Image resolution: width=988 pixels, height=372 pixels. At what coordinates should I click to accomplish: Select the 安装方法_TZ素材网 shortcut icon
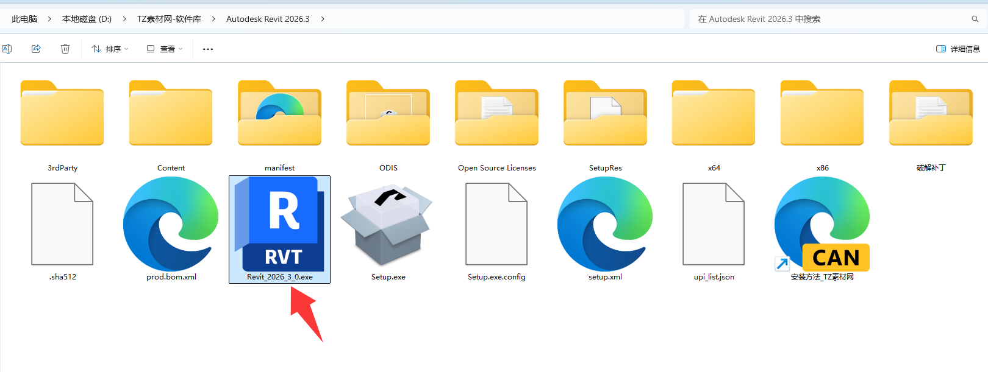(x=822, y=224)
